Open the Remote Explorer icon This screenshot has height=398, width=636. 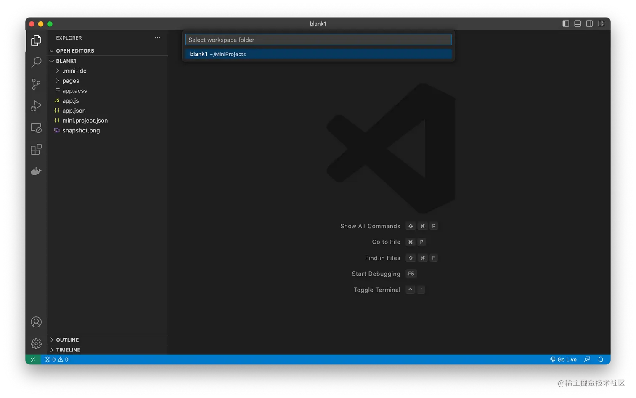[x=36, y=128]
